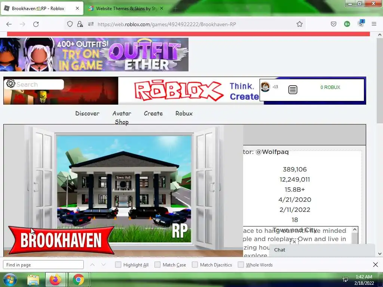Click the forward navigation arrow
Image resolution: width=383 pixels, height=287 pixels.
click(x=22, y=24)
